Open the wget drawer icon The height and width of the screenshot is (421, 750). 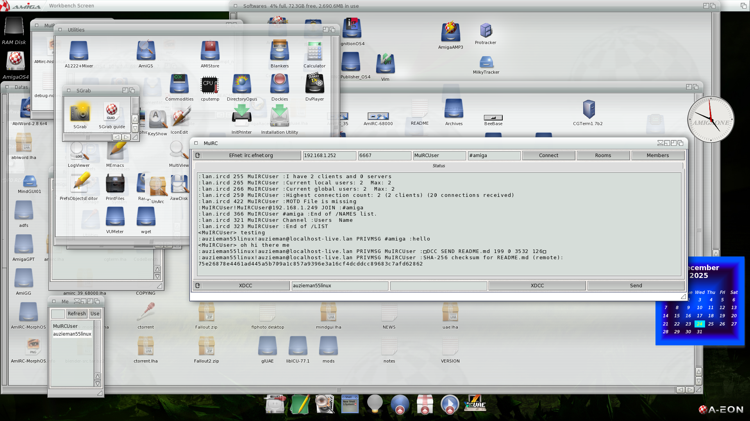[146, 216]
